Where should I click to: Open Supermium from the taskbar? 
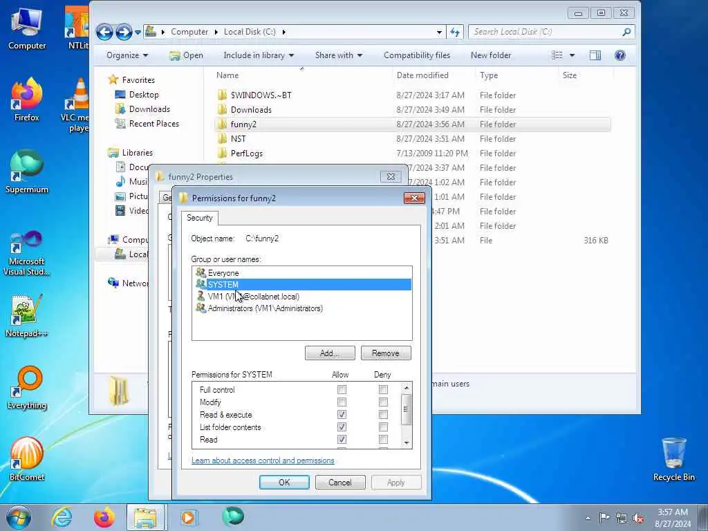pos(233,516)
